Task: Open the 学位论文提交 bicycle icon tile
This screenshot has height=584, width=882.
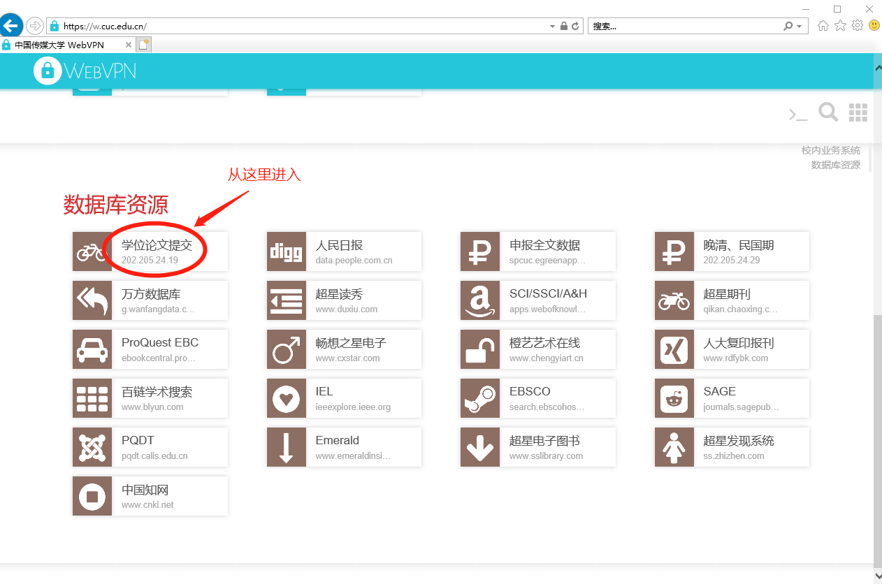Action: [x=92, y=251]
